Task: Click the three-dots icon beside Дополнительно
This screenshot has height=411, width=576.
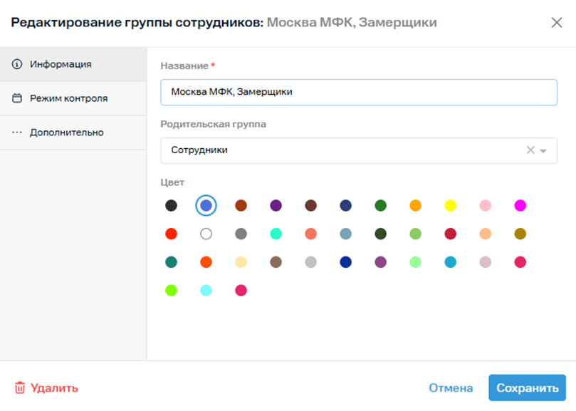Action: (18, 132)
